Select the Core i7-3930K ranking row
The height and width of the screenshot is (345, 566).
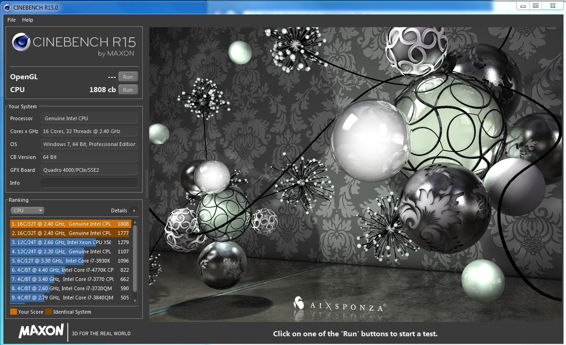[x=71, y=261]
